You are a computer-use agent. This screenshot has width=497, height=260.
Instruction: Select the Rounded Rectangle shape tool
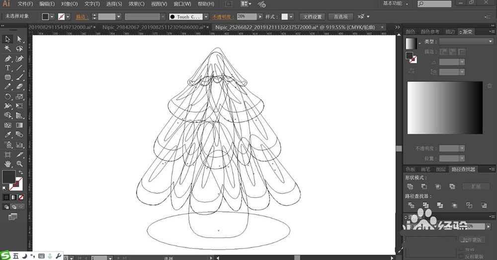pyautogui.click(x=7, y=77)
